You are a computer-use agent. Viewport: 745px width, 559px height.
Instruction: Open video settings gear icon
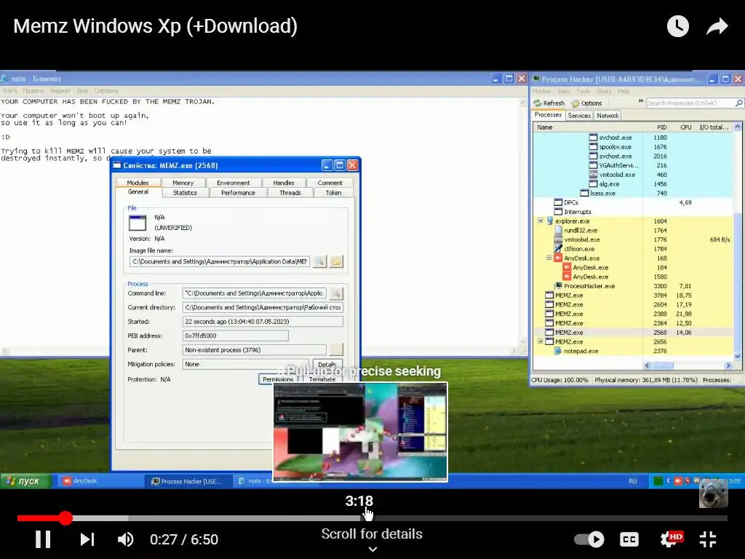671,539
